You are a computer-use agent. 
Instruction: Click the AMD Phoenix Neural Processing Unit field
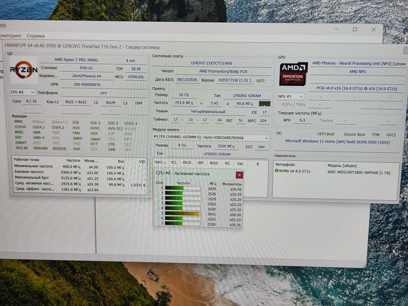[x=359, y=63]
